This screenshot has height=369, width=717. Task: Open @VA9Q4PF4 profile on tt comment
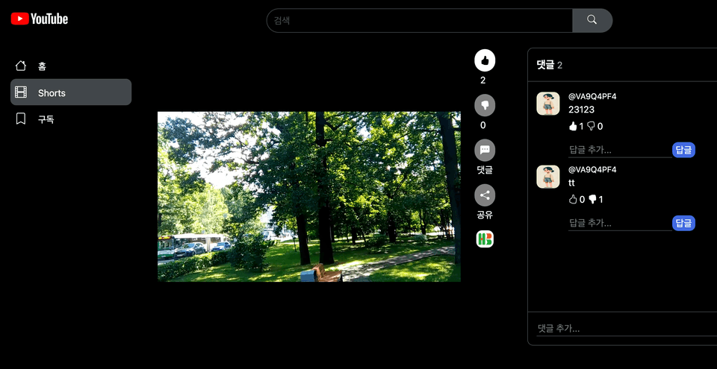(592, 170)
